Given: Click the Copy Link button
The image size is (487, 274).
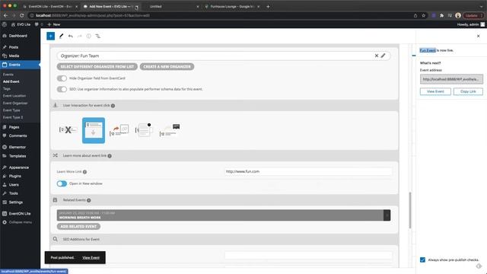Looking at the screenshot, I should (x=468, y=91).
